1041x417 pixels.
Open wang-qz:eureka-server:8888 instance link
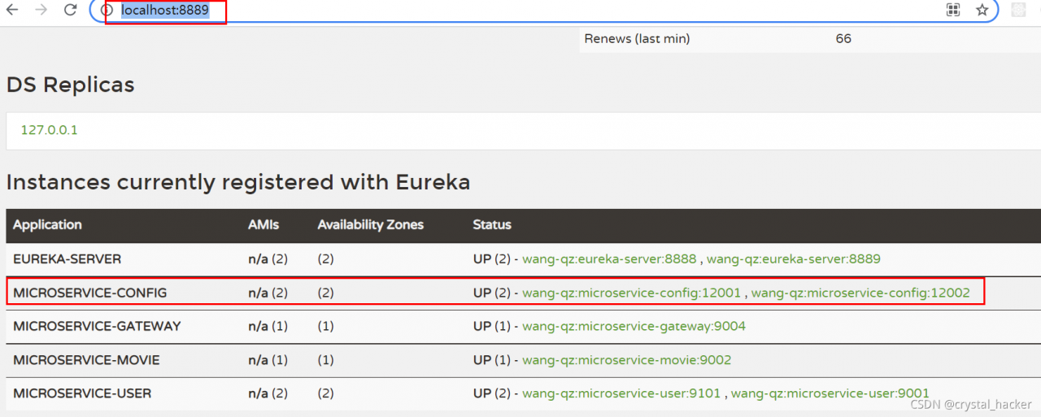(609, 259)
